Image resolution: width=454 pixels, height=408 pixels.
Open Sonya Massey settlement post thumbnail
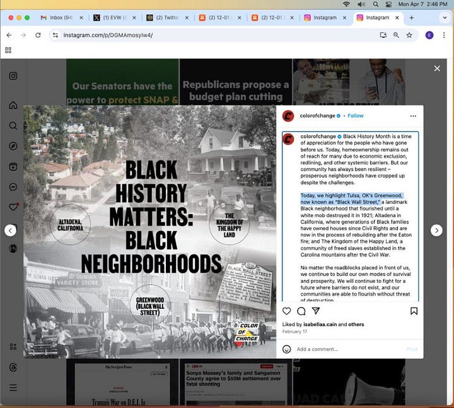point(236,382)
